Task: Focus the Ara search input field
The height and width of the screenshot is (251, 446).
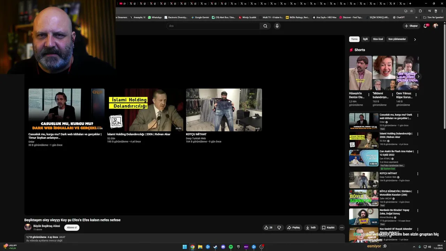Action: 213,26
